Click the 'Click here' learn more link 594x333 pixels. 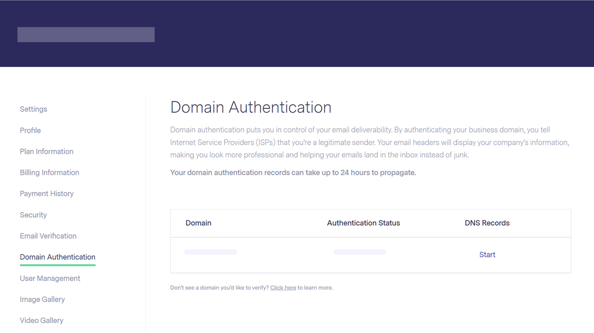(283, 288)
